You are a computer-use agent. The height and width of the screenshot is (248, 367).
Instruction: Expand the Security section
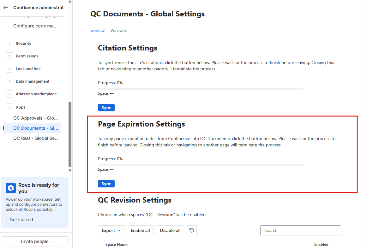pos(9,44)
